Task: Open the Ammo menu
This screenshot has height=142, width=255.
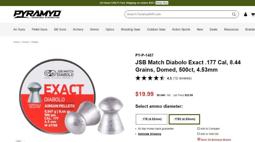Action: tap(94, 29)
